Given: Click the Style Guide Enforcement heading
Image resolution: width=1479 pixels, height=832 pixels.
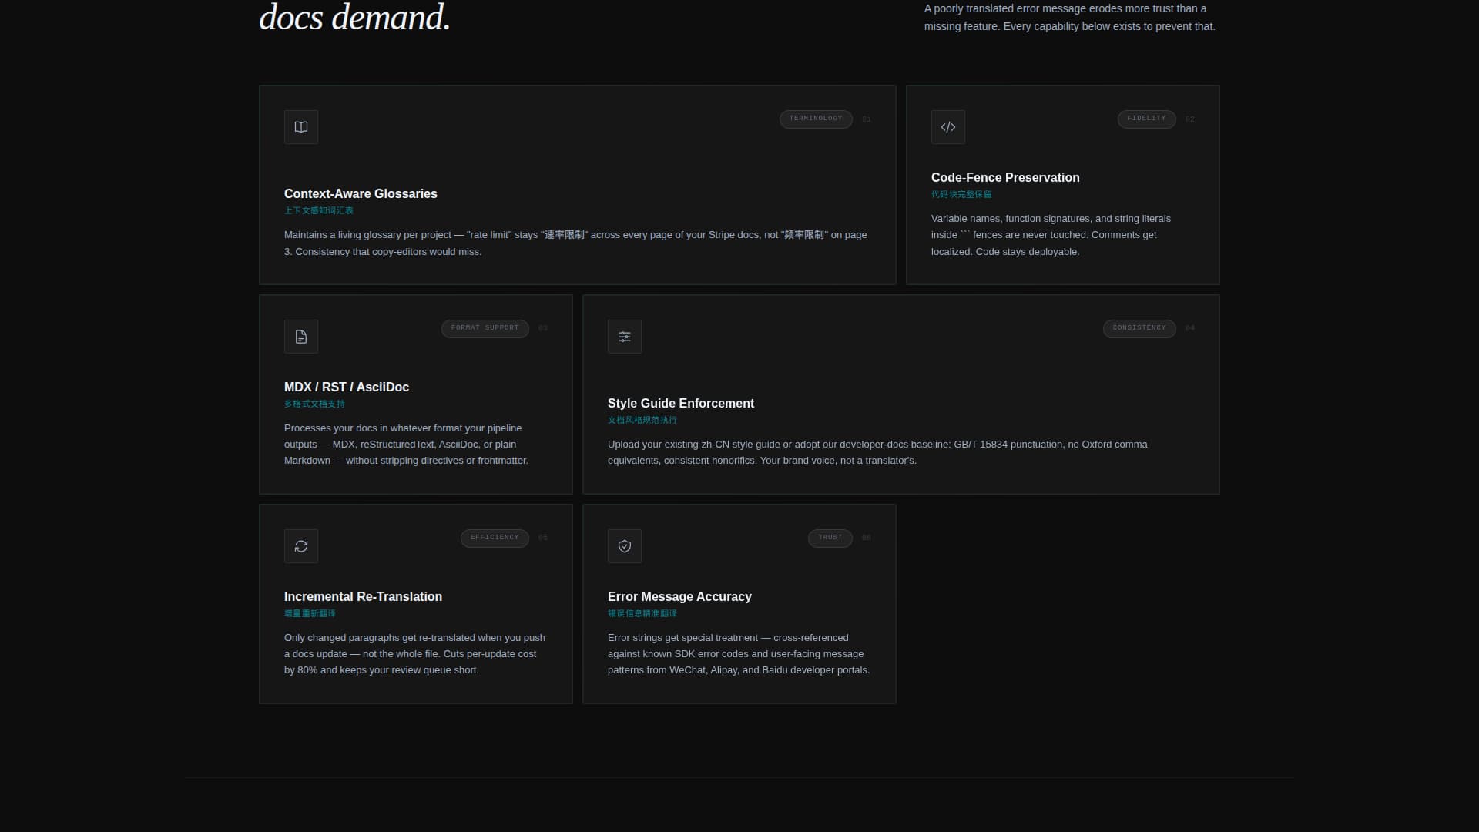Looking at the screenshot, I should point(681,404).
